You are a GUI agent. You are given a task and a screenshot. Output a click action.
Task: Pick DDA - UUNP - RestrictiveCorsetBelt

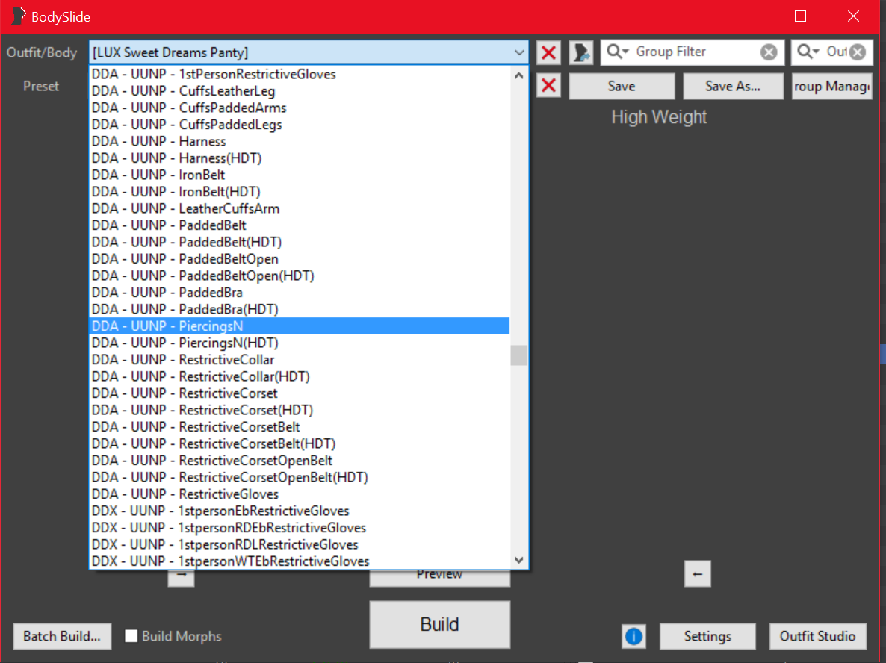(x=300, y=427)
